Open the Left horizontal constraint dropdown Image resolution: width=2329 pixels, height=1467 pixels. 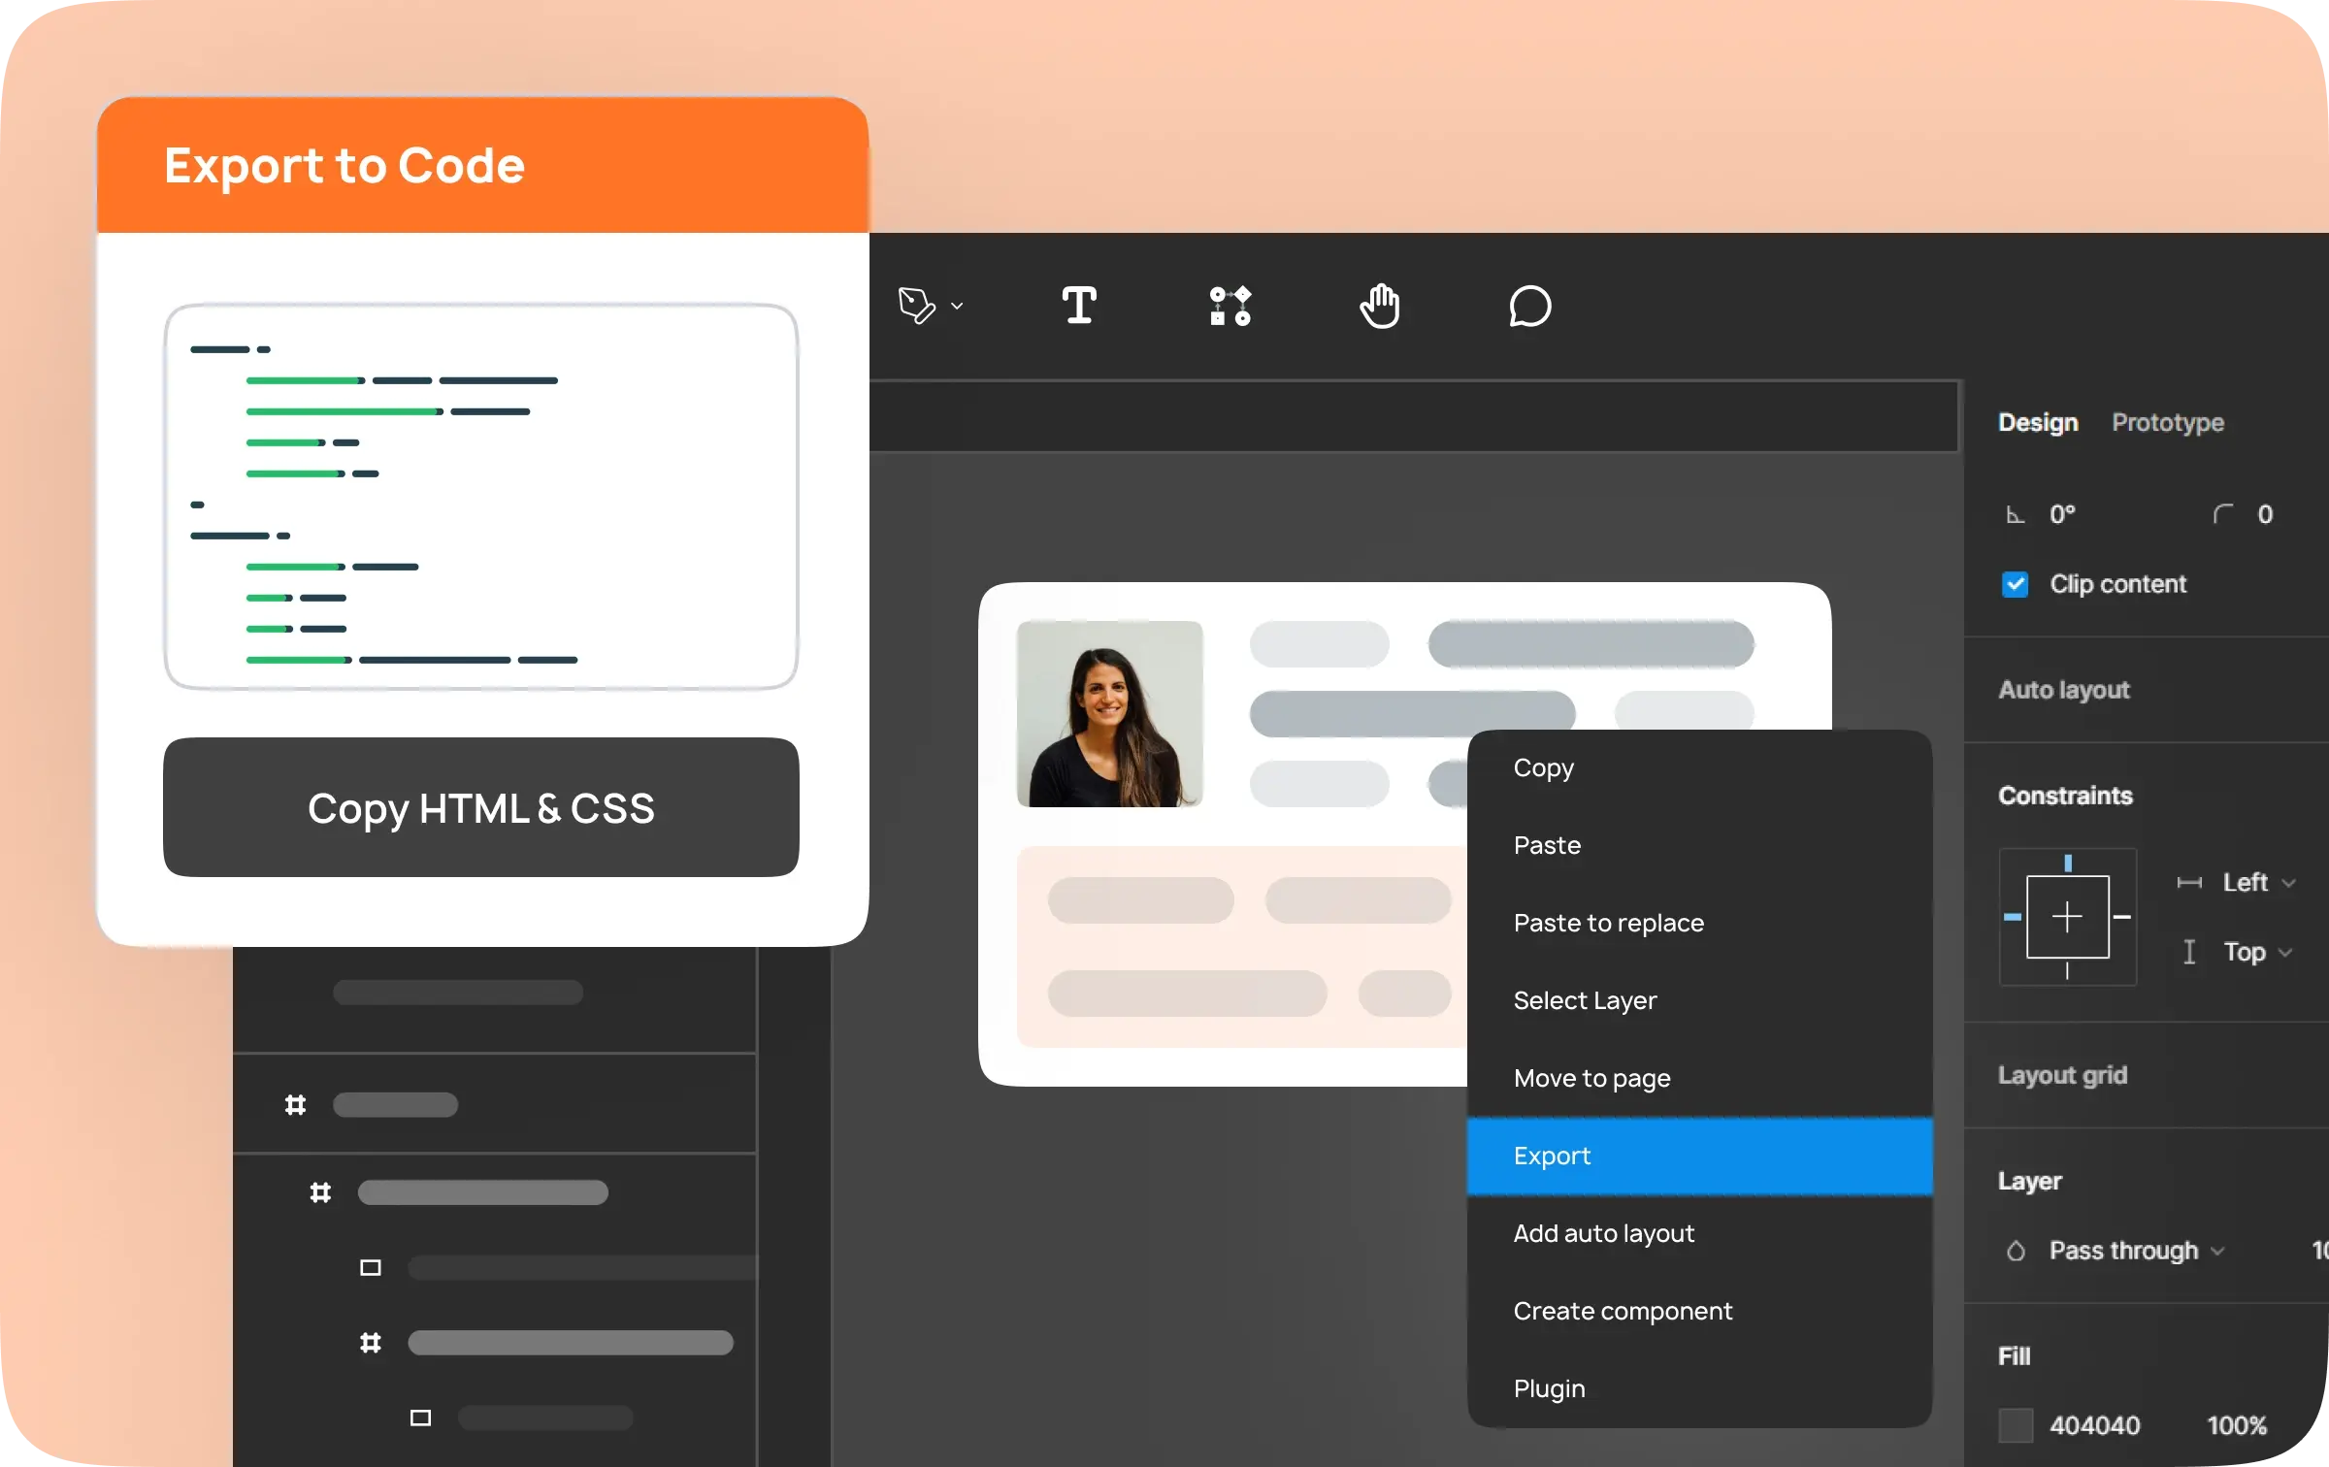click(2258, 882)
